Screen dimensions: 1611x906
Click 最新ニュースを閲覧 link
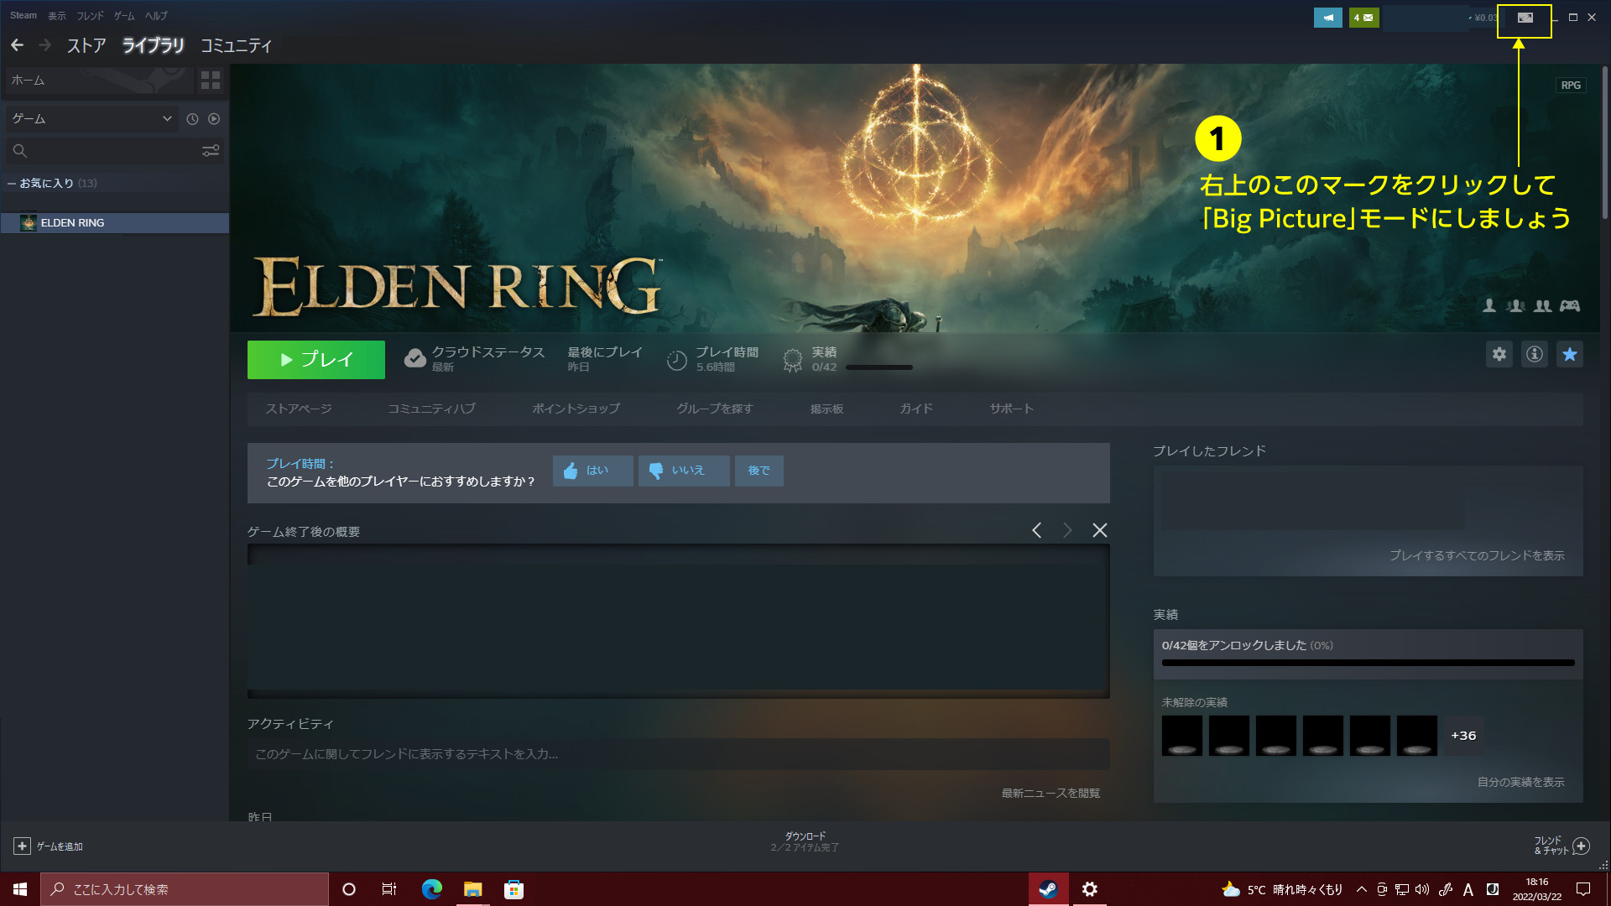tap(1051, 793)
